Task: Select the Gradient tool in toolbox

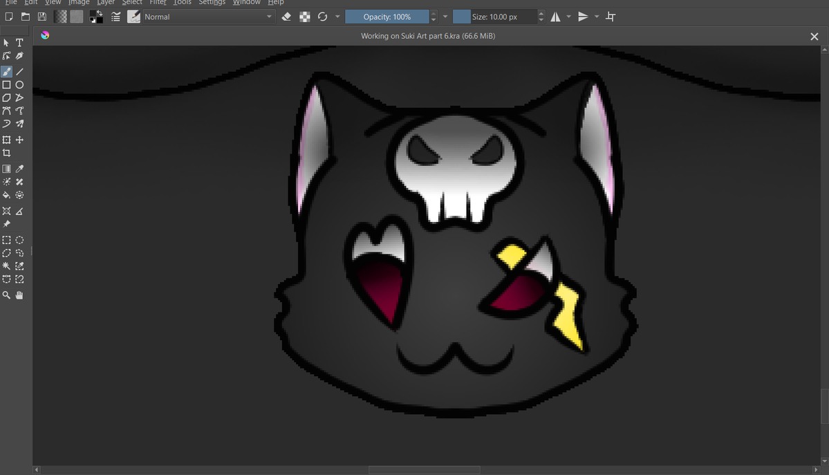Action: point(6,169)
